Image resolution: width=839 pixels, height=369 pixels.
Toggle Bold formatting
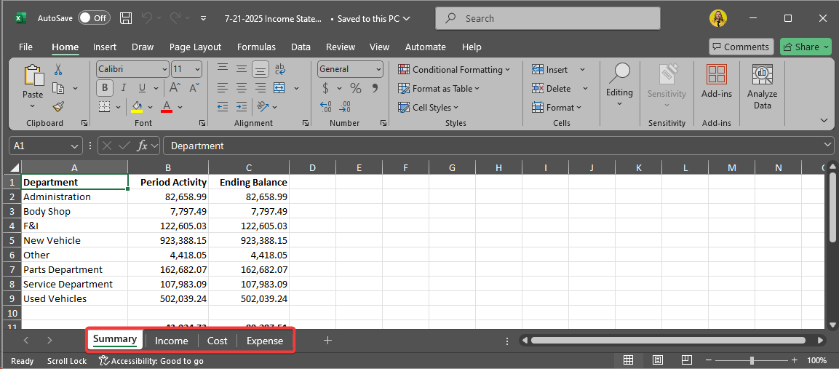click(x=105, y=88)
